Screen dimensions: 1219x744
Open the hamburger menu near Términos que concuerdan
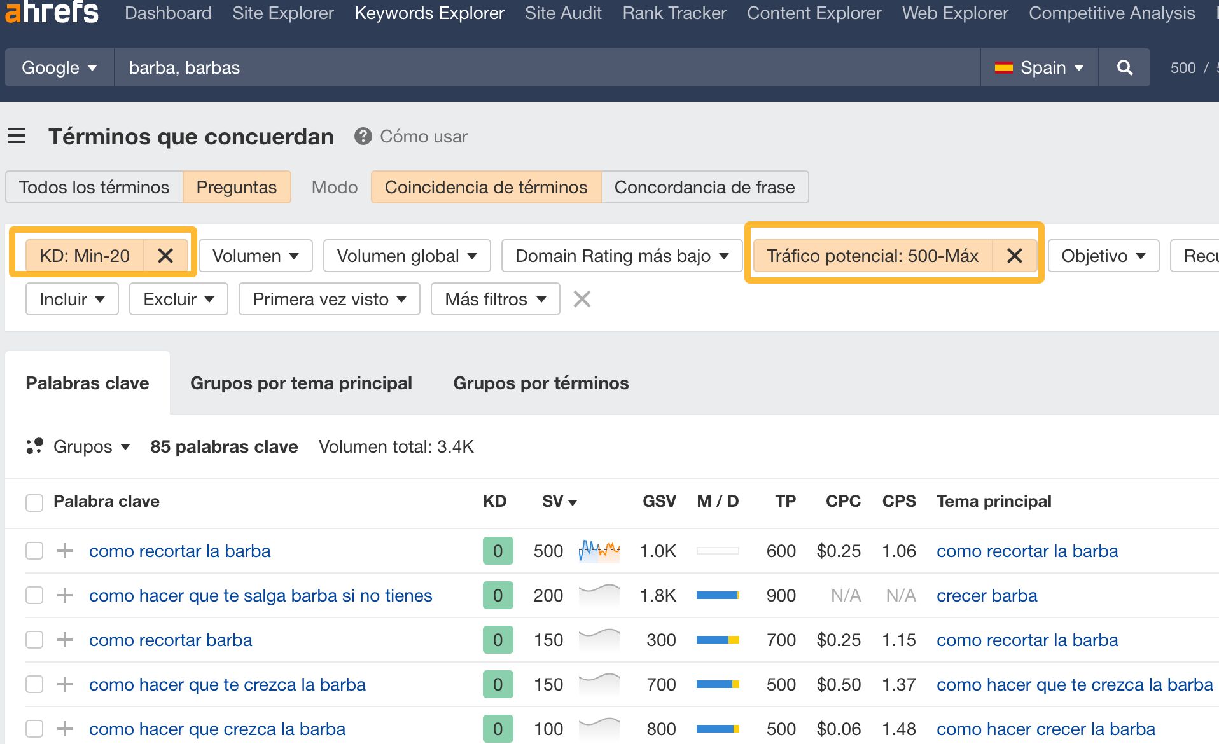pos(17,135)
